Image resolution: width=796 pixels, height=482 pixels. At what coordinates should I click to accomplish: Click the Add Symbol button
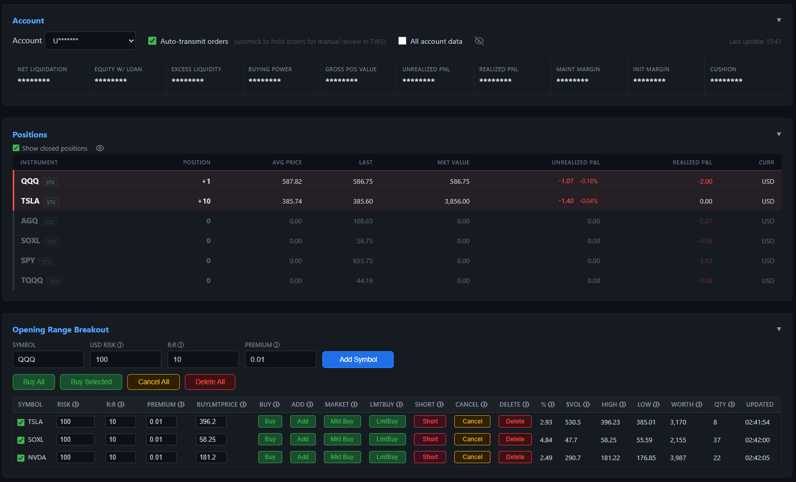pyautogui.click(x=358, y=359)
